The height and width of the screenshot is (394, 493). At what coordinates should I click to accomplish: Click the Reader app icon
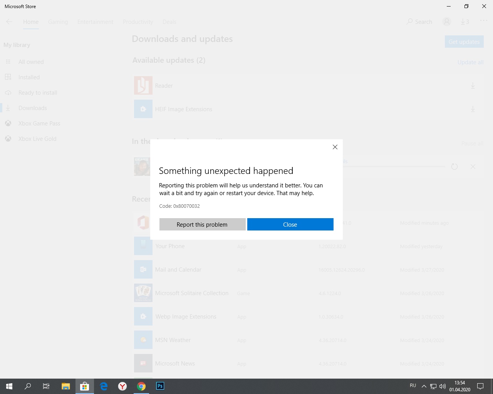click(x=143, y=85)
